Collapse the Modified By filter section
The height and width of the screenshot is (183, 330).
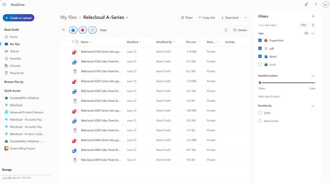click(x=313, y=106)
